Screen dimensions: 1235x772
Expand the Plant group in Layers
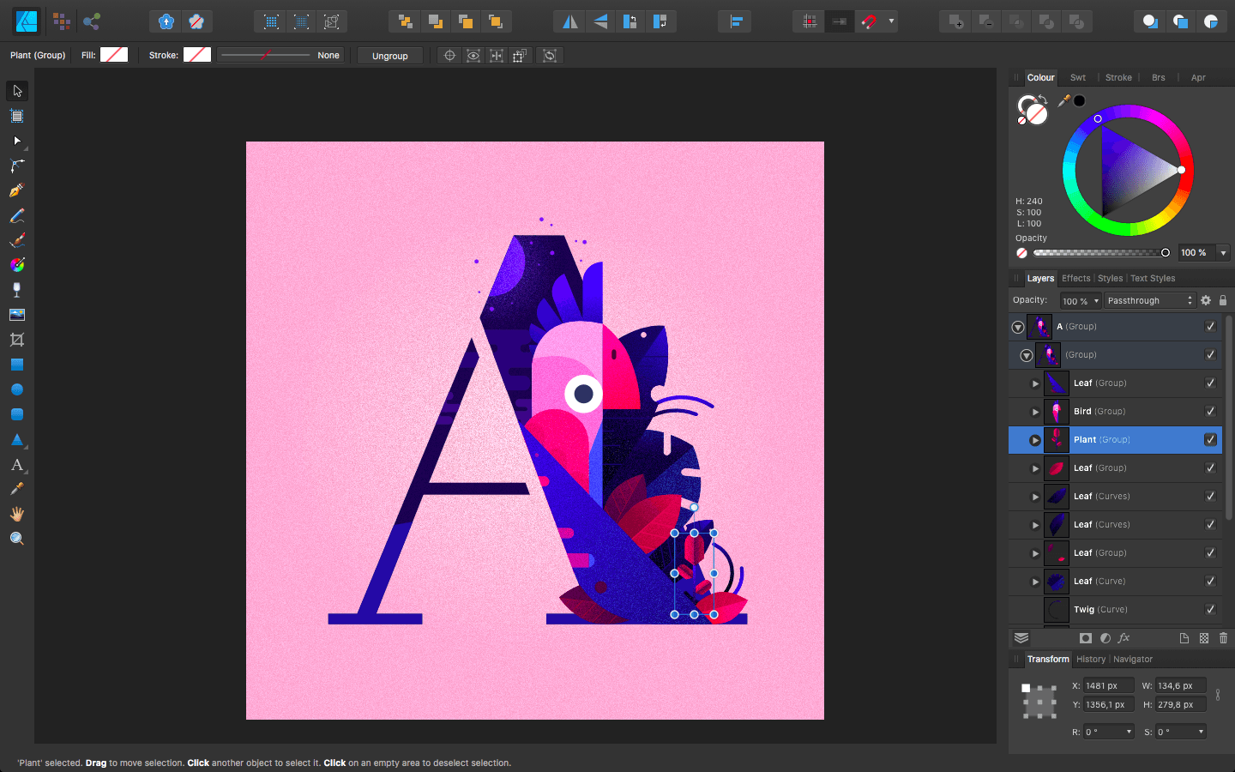click(x=1034, y=439)
